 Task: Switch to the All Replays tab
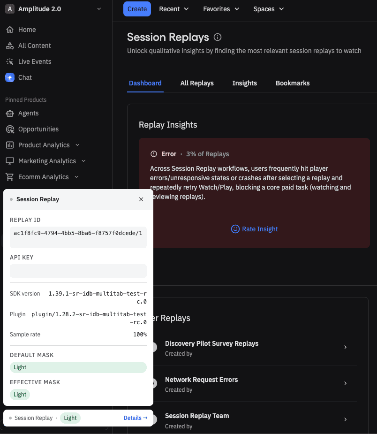point(197,83)
